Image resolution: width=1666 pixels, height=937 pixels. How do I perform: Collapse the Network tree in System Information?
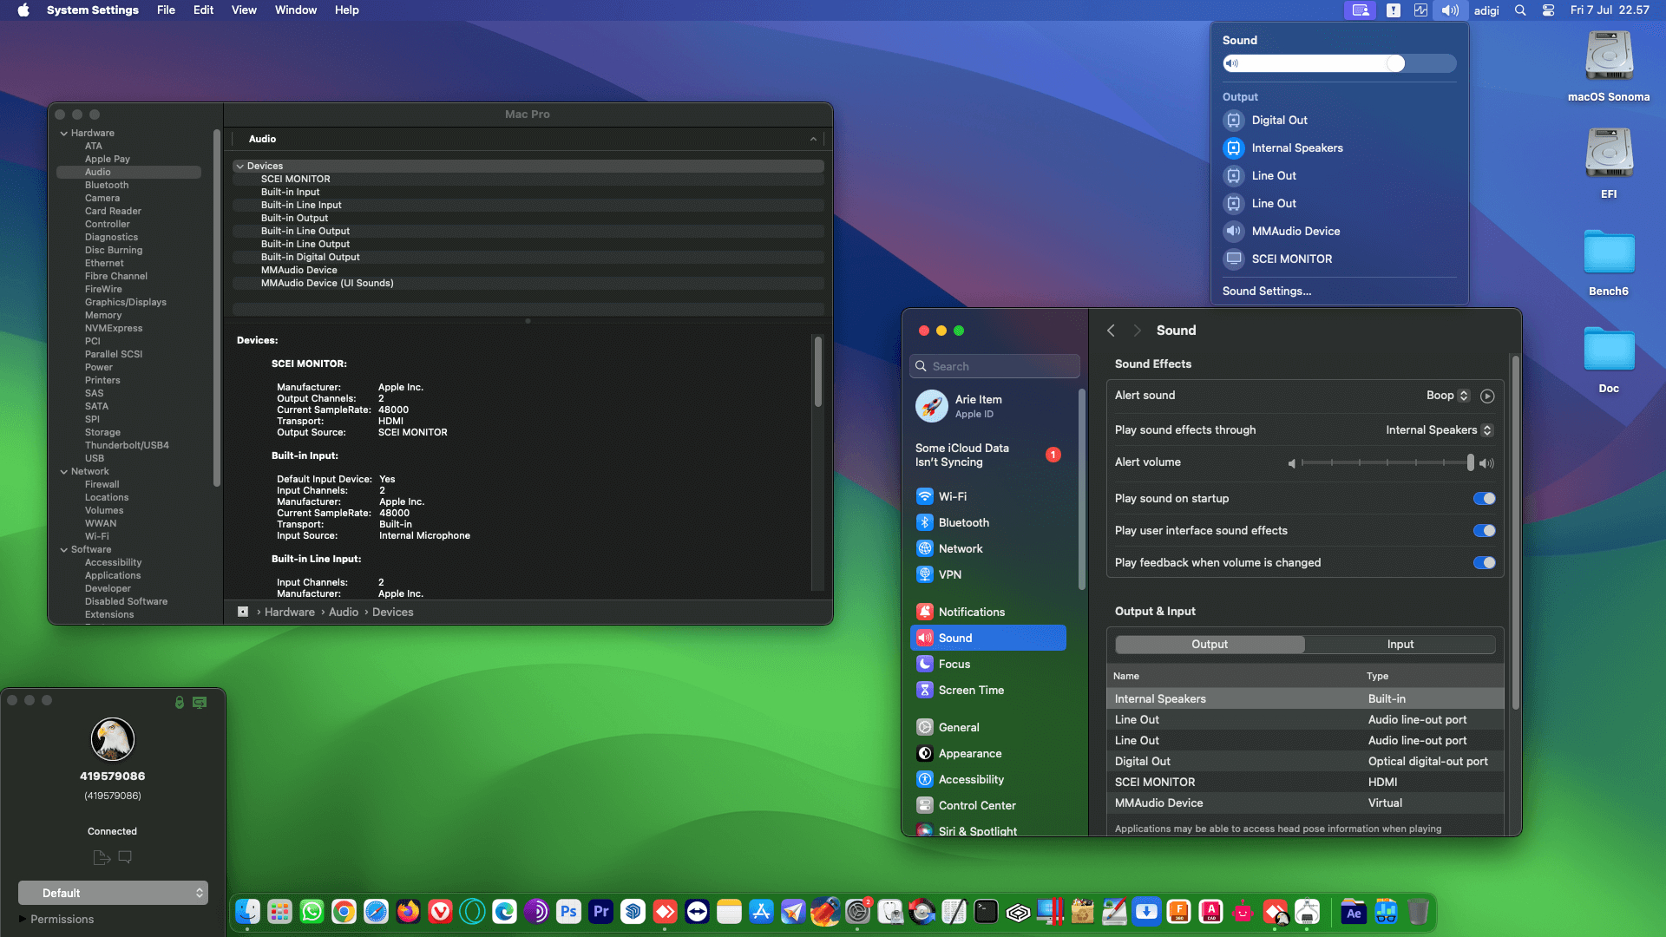tap(64, 472)
